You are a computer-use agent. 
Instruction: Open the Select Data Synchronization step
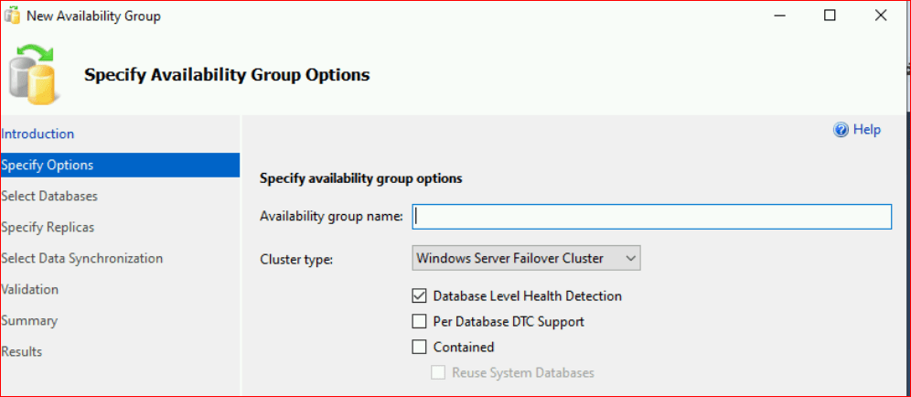[x=81, y=259]
